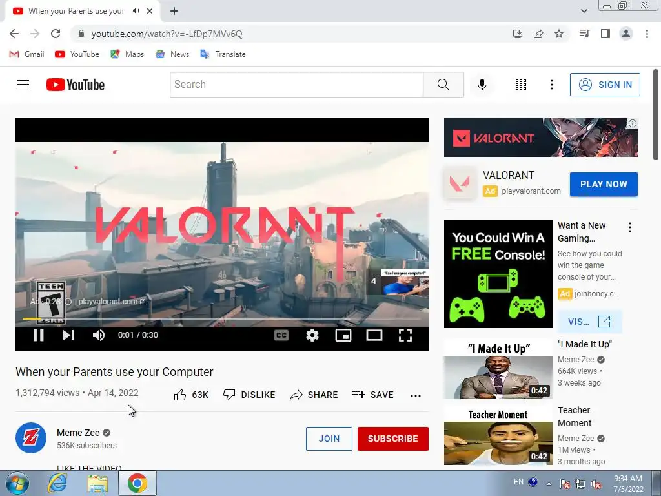Viewport: 661px width, 496px height.
Task: Click the video progress bar
Action: click(222, 319)
